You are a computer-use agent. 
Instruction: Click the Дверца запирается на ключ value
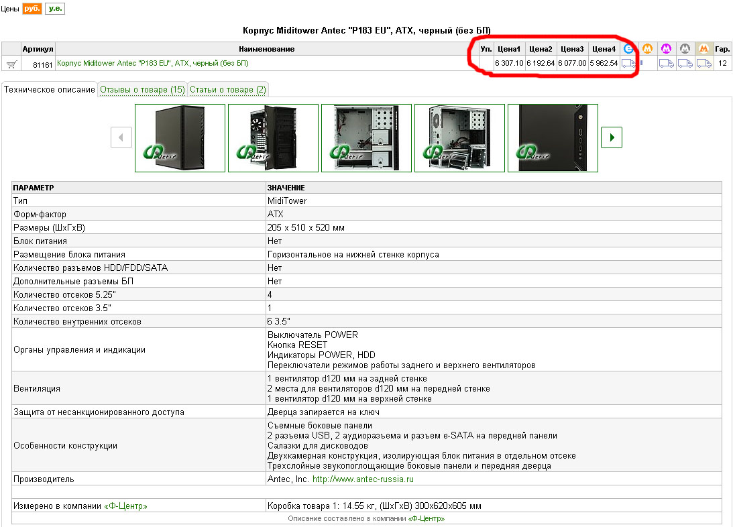coord(323,412)
